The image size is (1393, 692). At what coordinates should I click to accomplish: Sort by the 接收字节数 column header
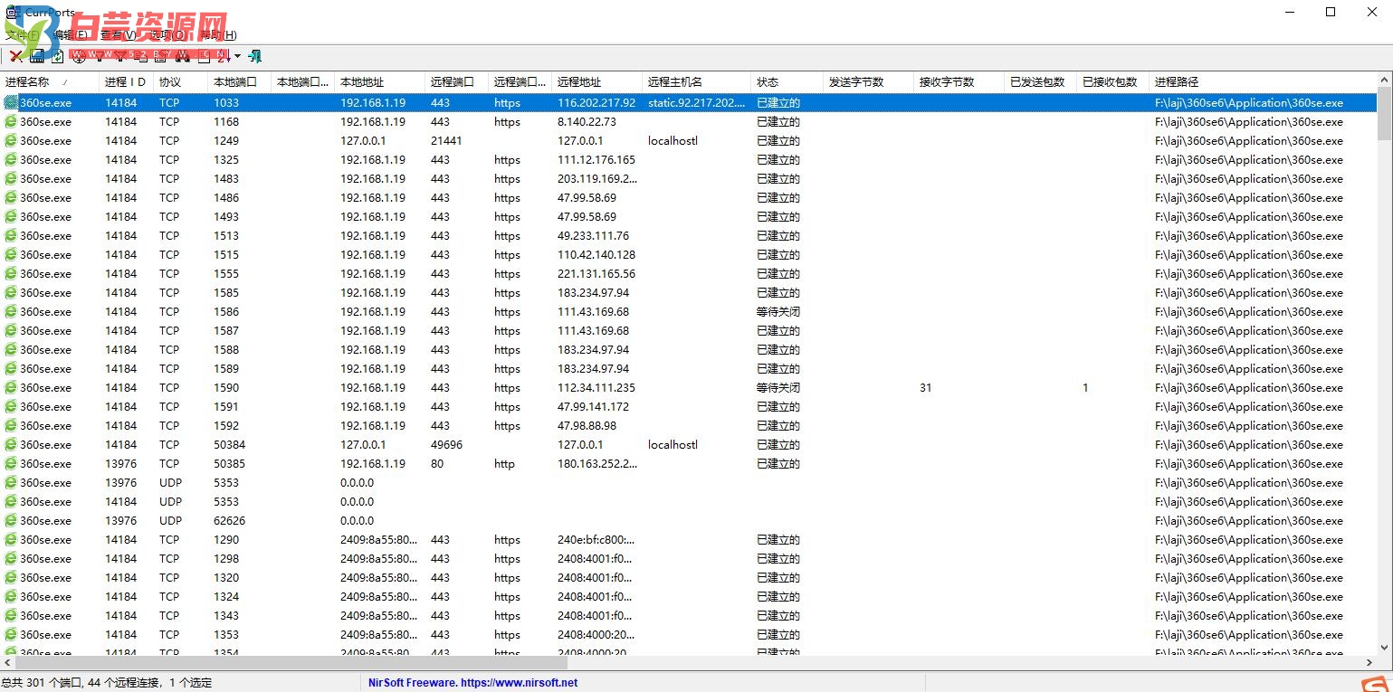pos(959,81)
